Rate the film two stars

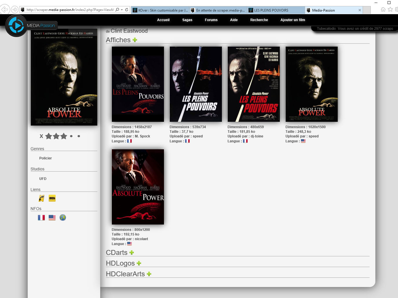tap(56, 136)
